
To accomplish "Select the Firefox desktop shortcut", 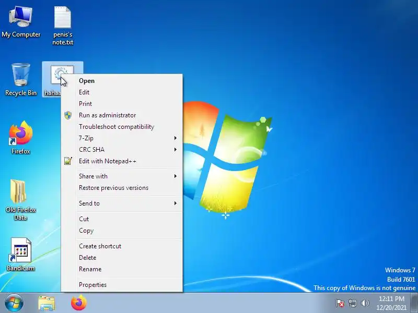I will coord(21,137).
